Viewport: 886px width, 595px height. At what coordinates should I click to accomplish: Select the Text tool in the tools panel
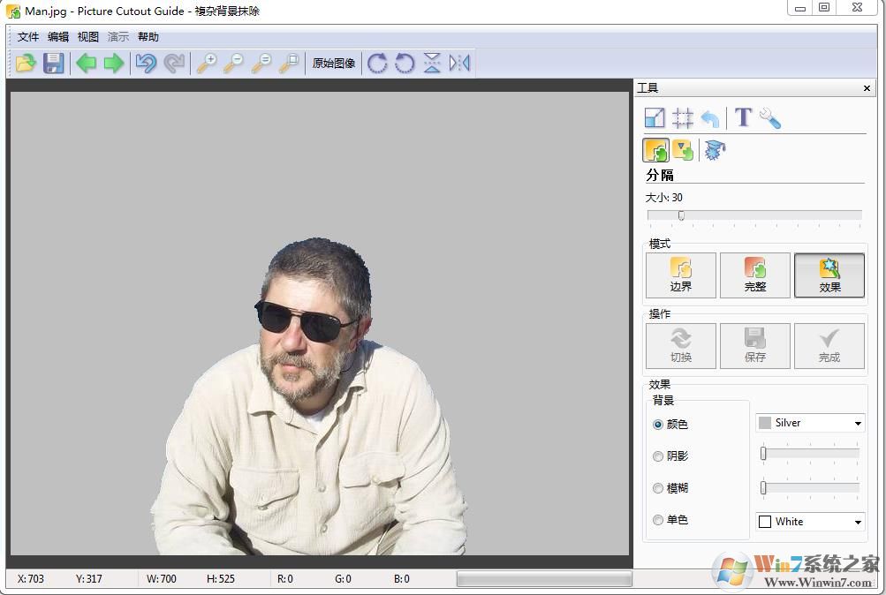click(x=742, y=117)
